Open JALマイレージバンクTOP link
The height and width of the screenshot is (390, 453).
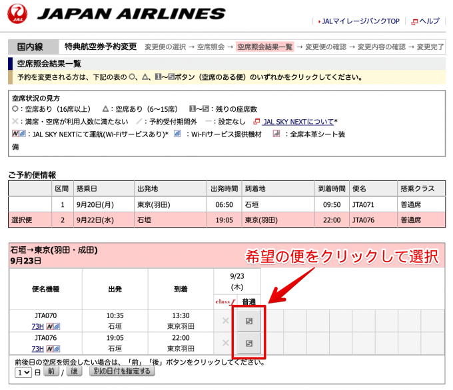coord(360,21)
